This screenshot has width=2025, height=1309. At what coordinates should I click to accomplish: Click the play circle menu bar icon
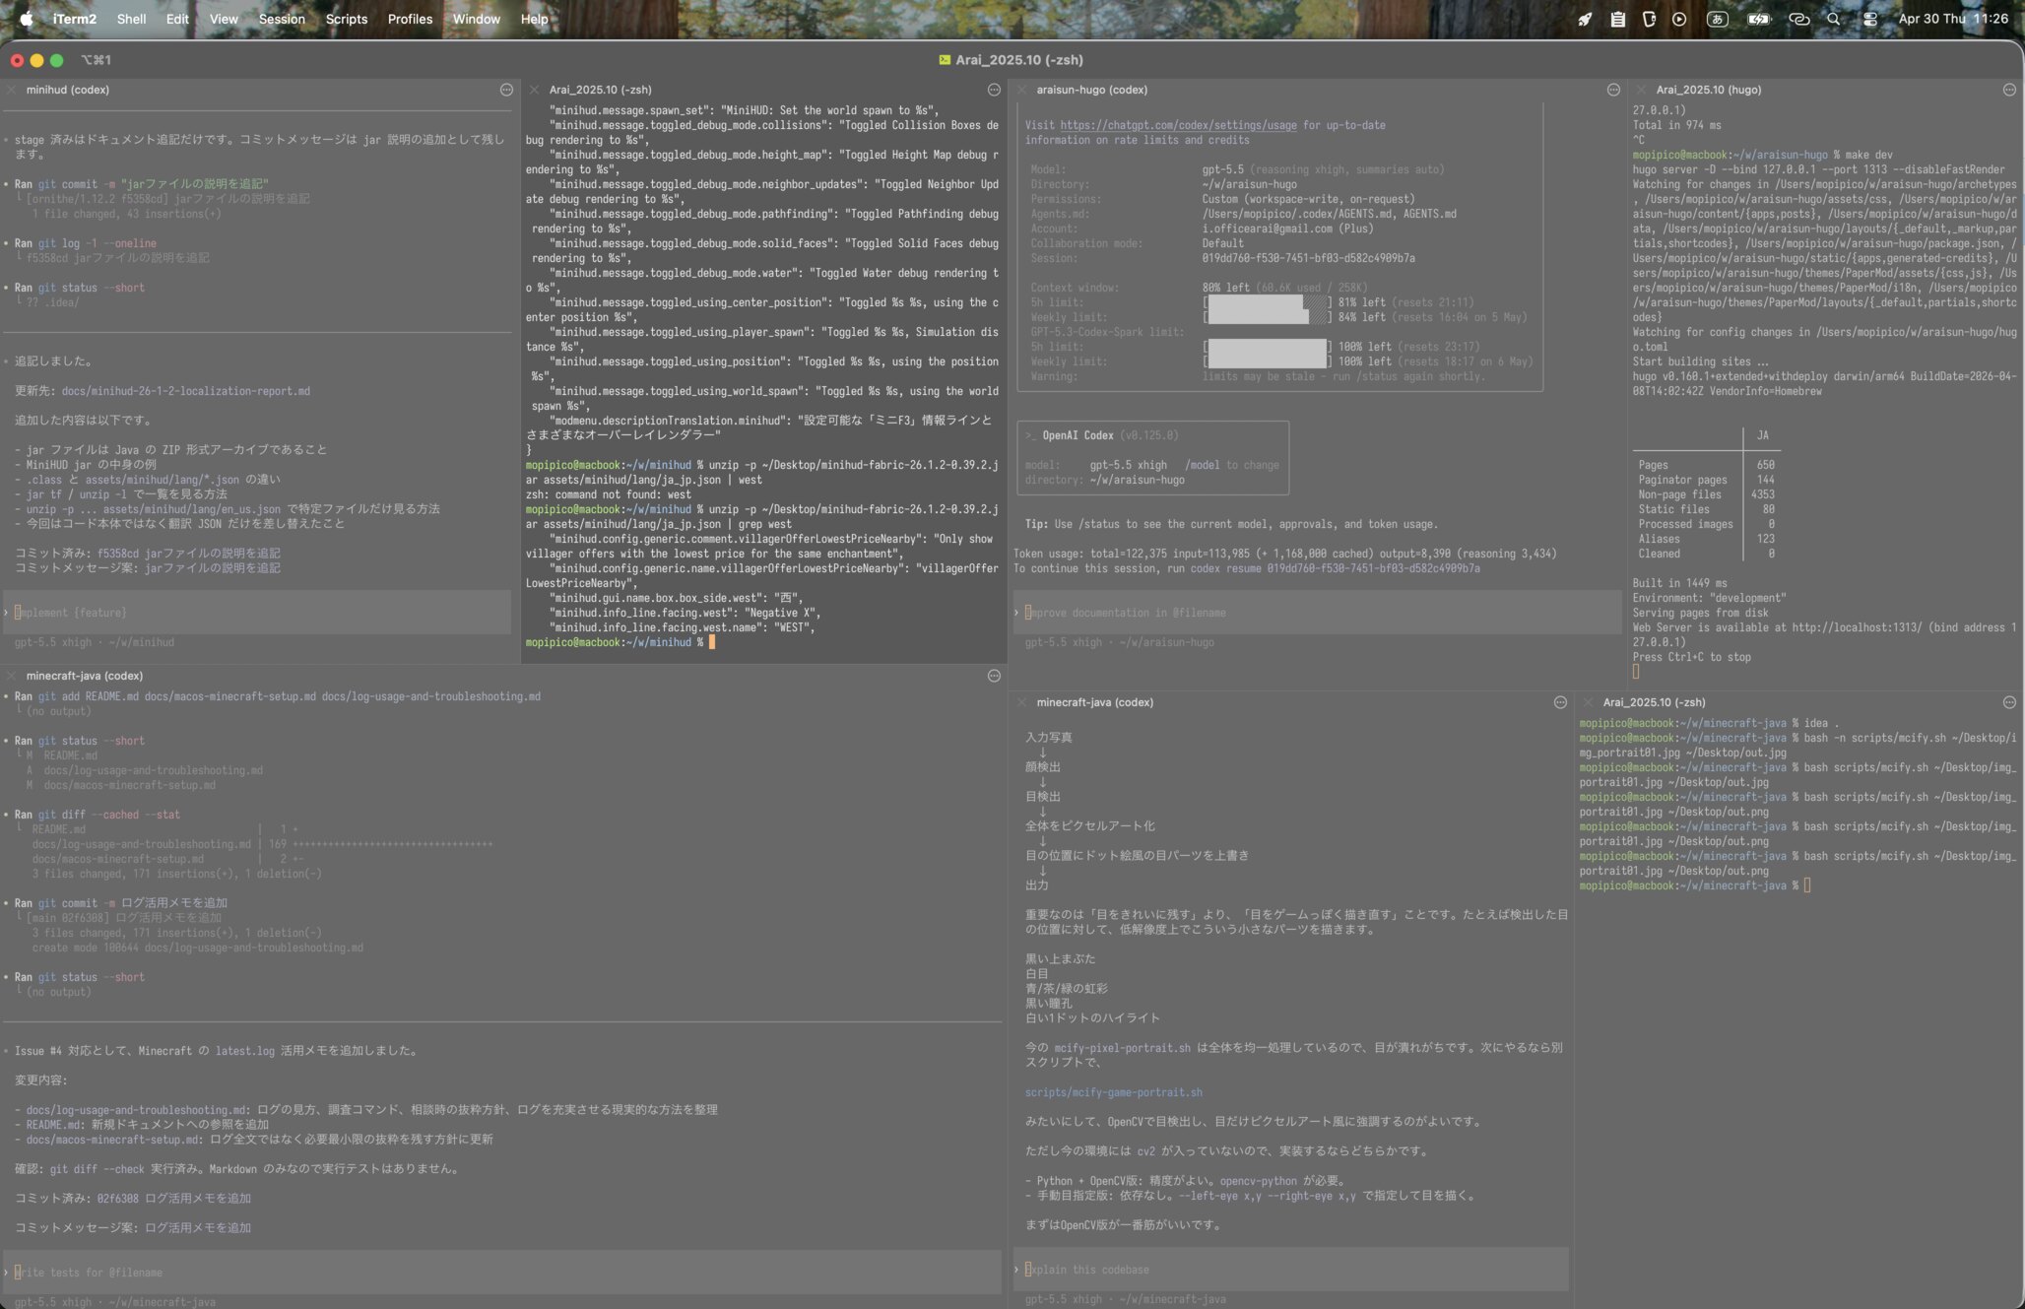[1679, 19]
